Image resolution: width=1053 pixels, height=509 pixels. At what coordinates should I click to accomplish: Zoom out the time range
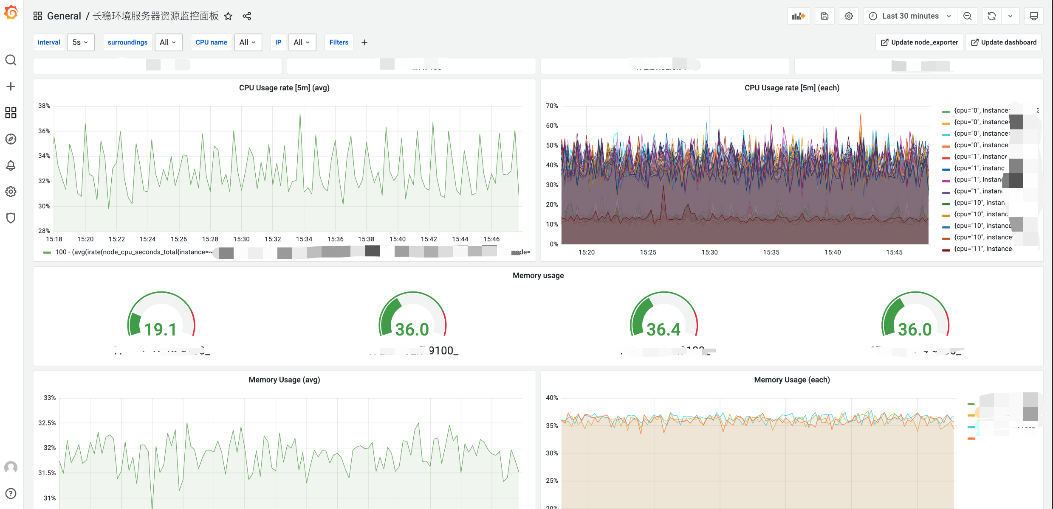(x=968, y=16)
